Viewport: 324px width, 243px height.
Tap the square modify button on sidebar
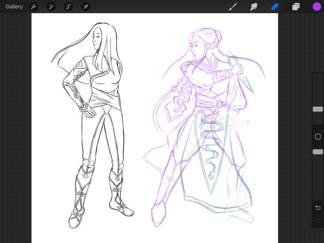coord(317,137)
